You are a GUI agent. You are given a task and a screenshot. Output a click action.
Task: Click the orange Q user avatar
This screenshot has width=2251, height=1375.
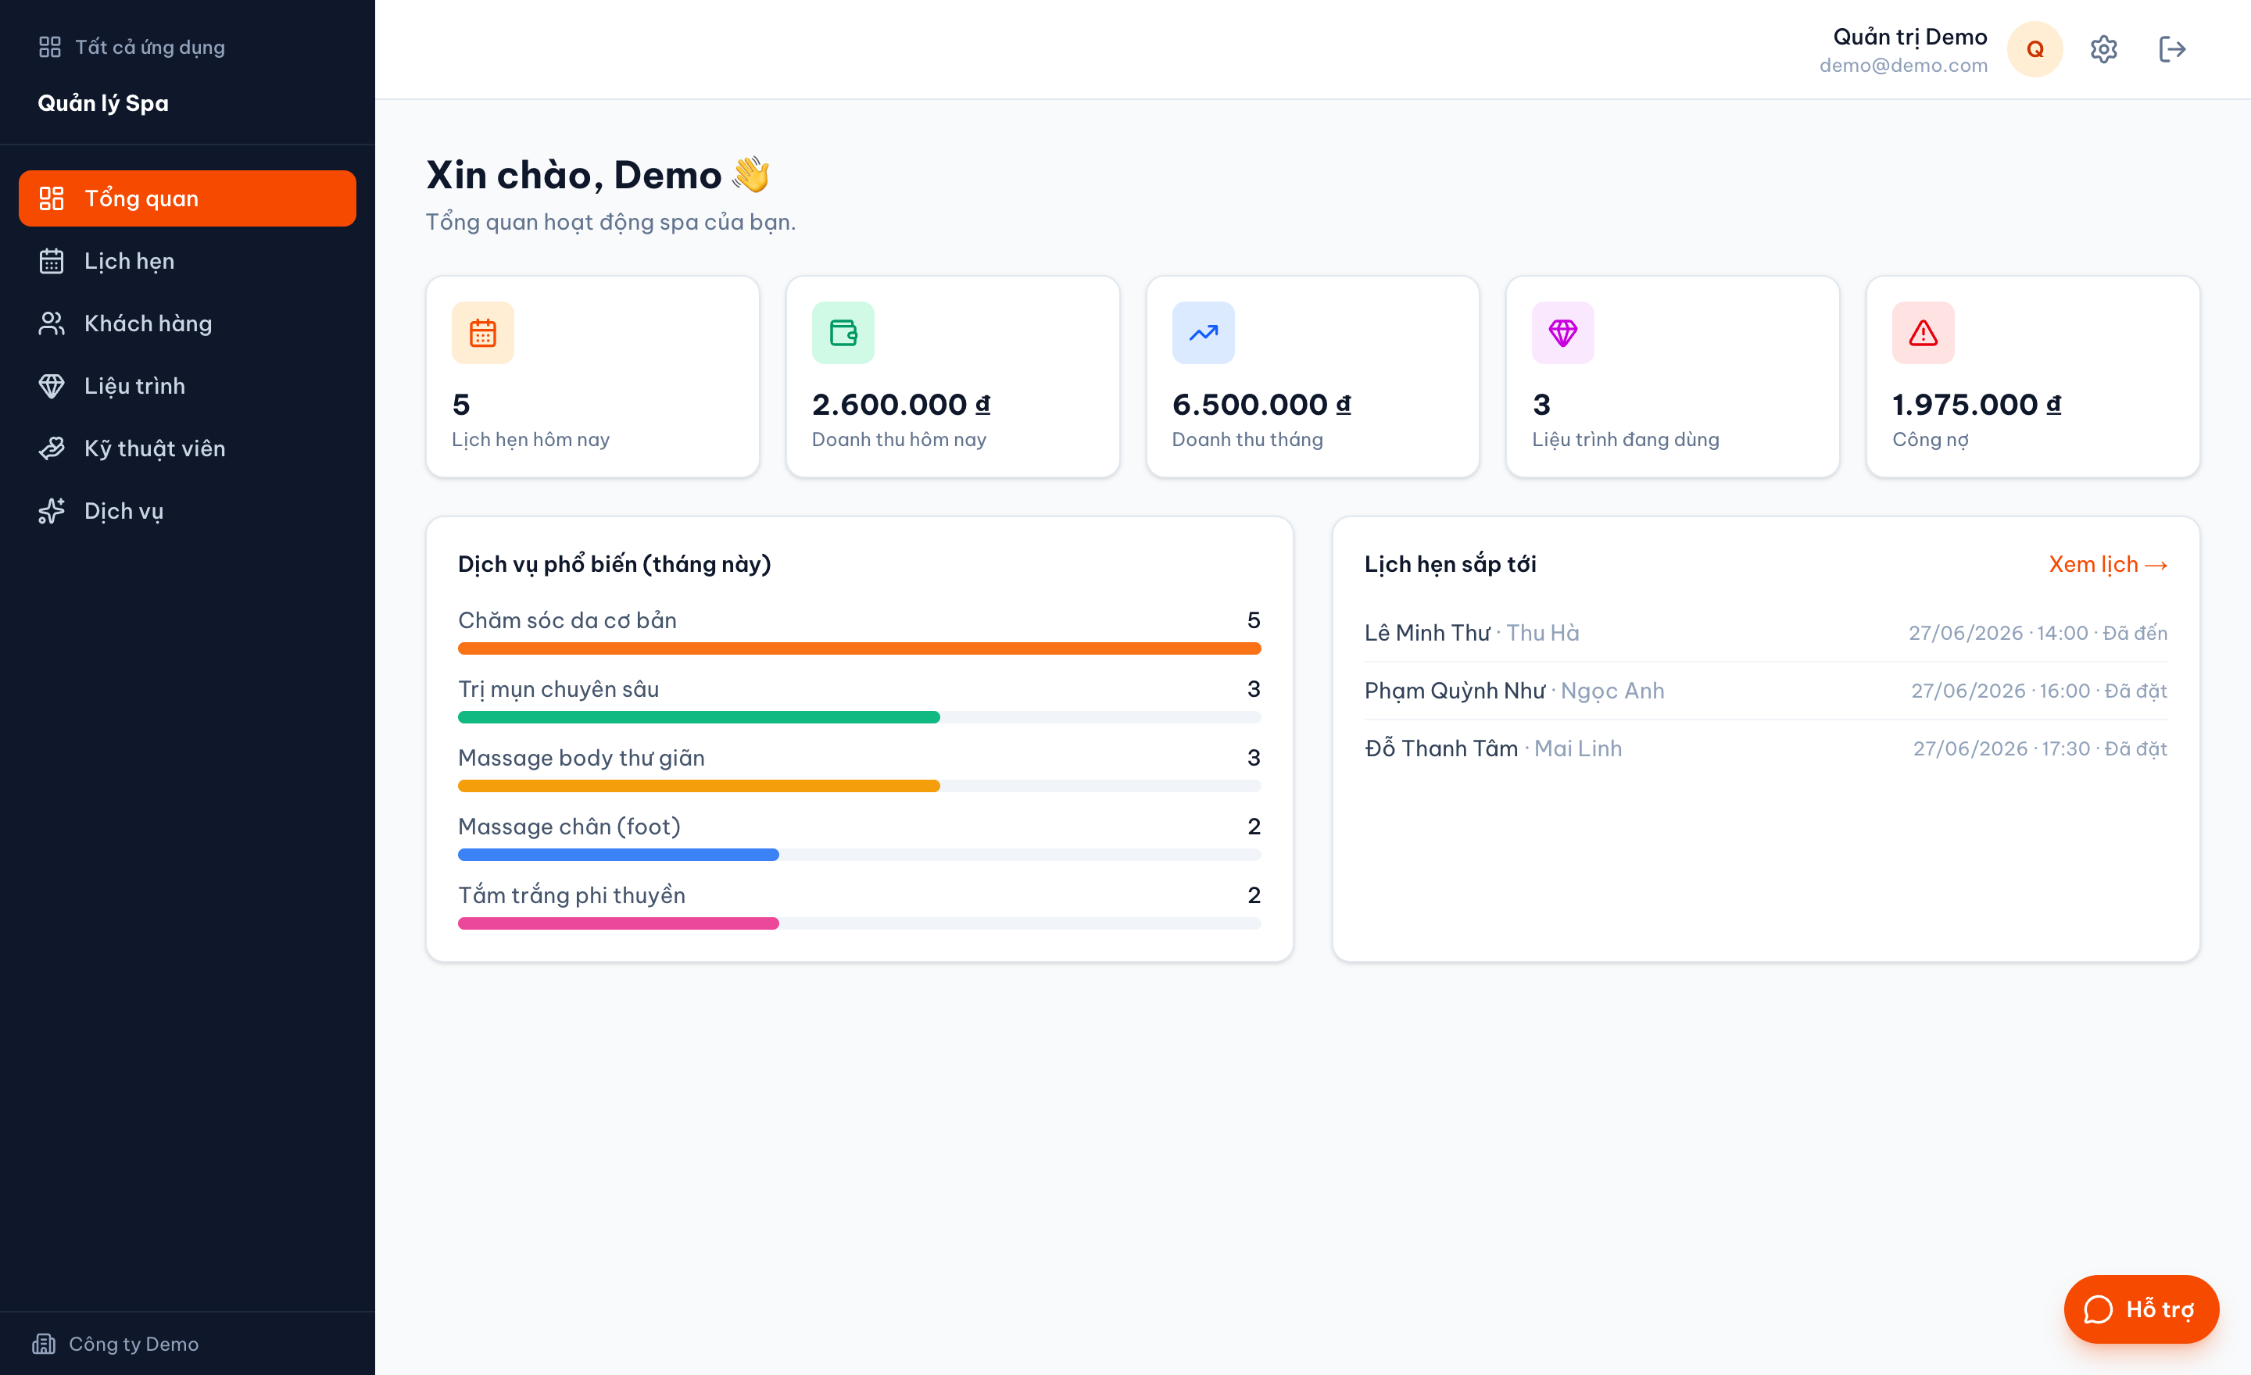pos(2034,49)
